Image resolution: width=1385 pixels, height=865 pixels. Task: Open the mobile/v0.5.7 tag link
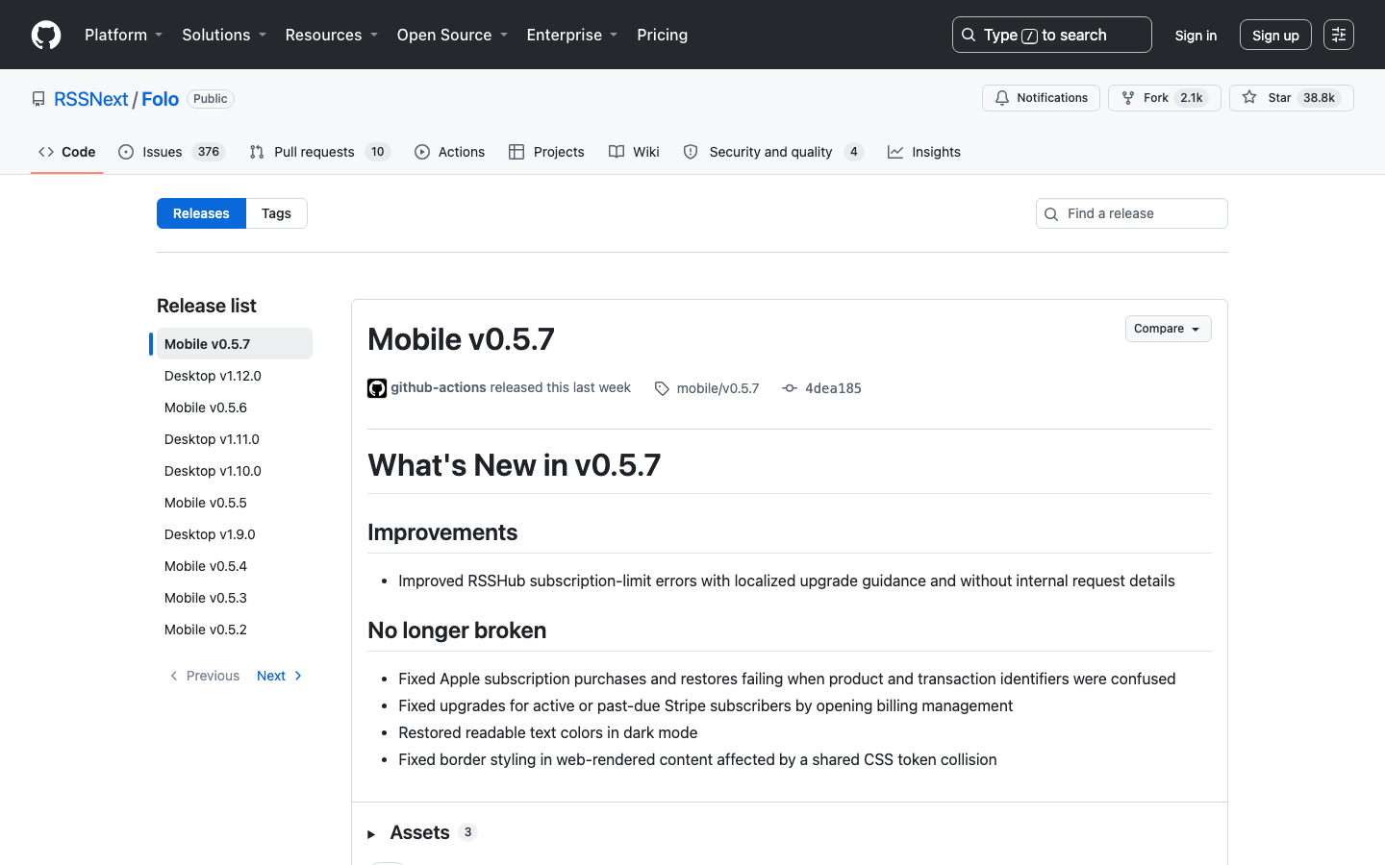click(x=718, y=388)
